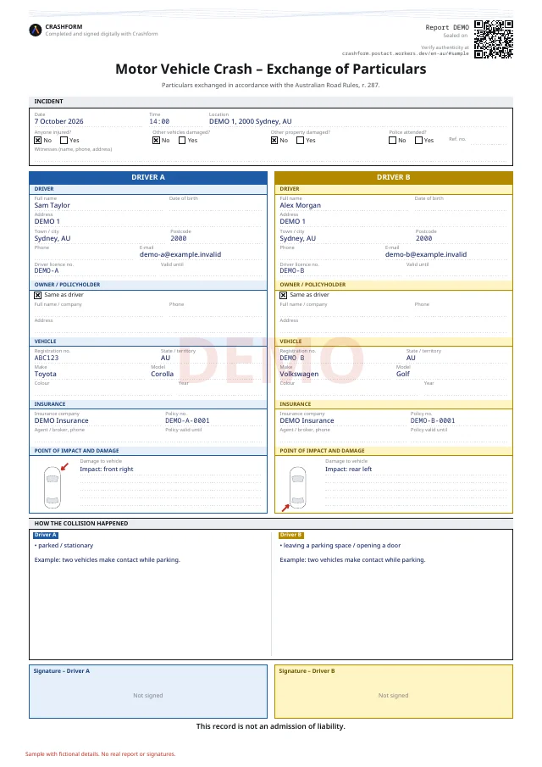
Task: Click 'Impact: front right' damage text
Action: (x=107, y=470)
